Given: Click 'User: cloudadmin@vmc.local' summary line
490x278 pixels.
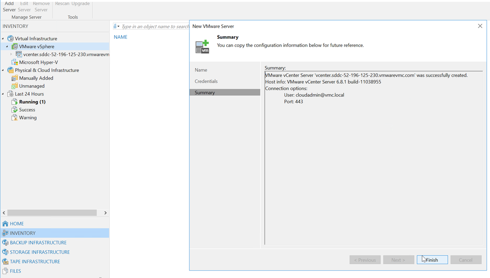Looking at the screenshot, I should (314, 95).
